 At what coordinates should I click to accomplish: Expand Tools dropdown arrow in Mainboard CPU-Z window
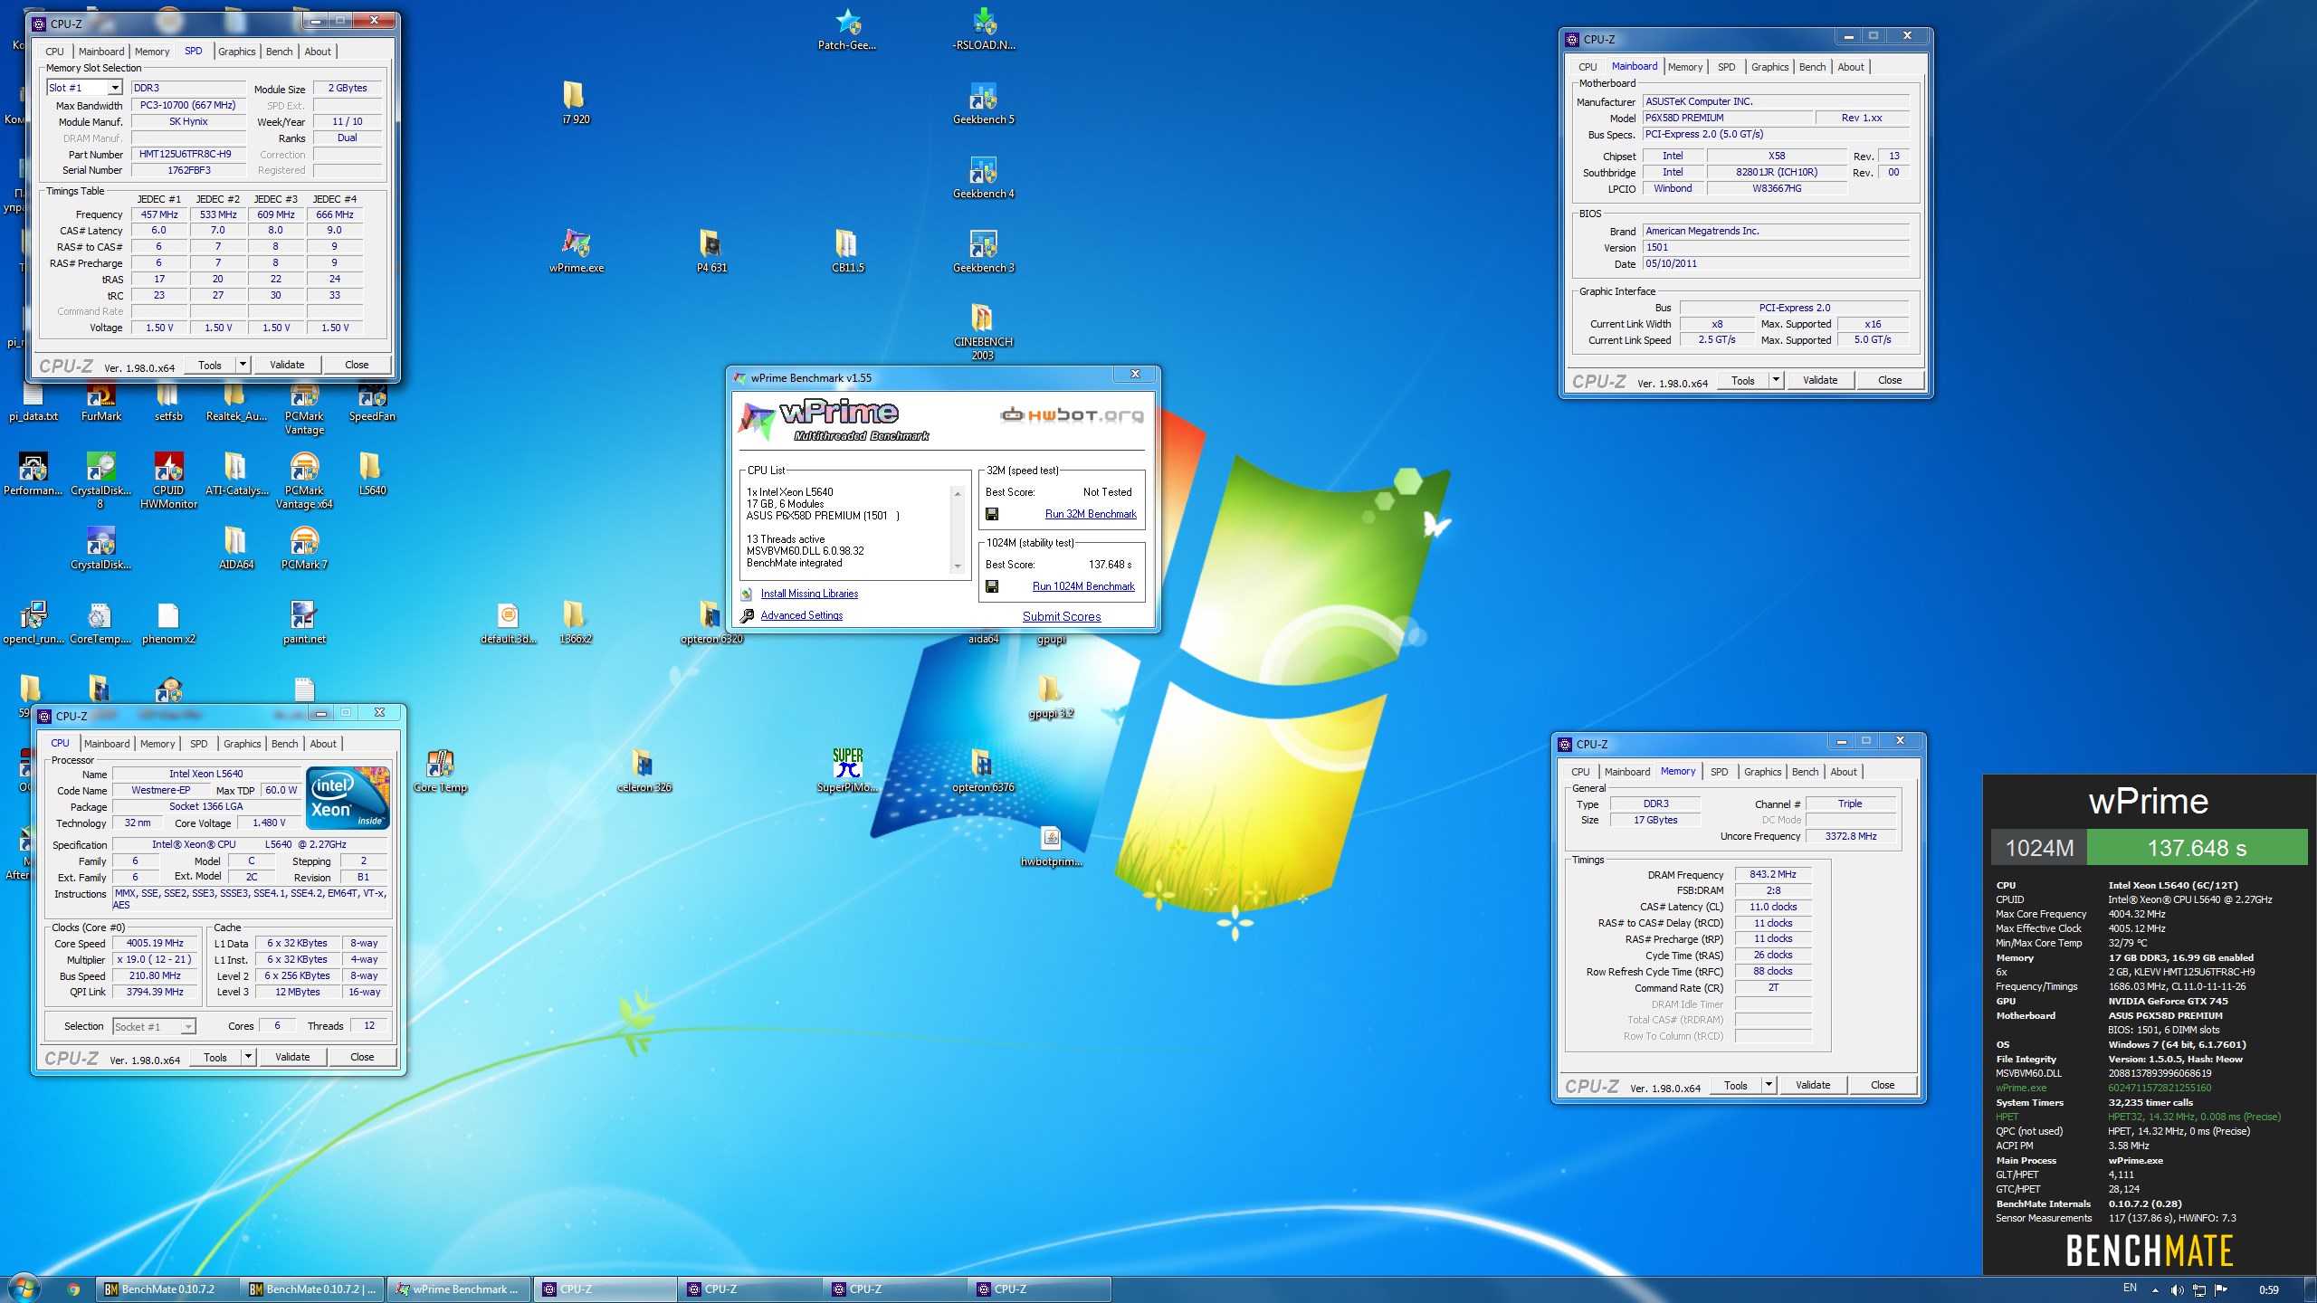tap(1776, 380)
